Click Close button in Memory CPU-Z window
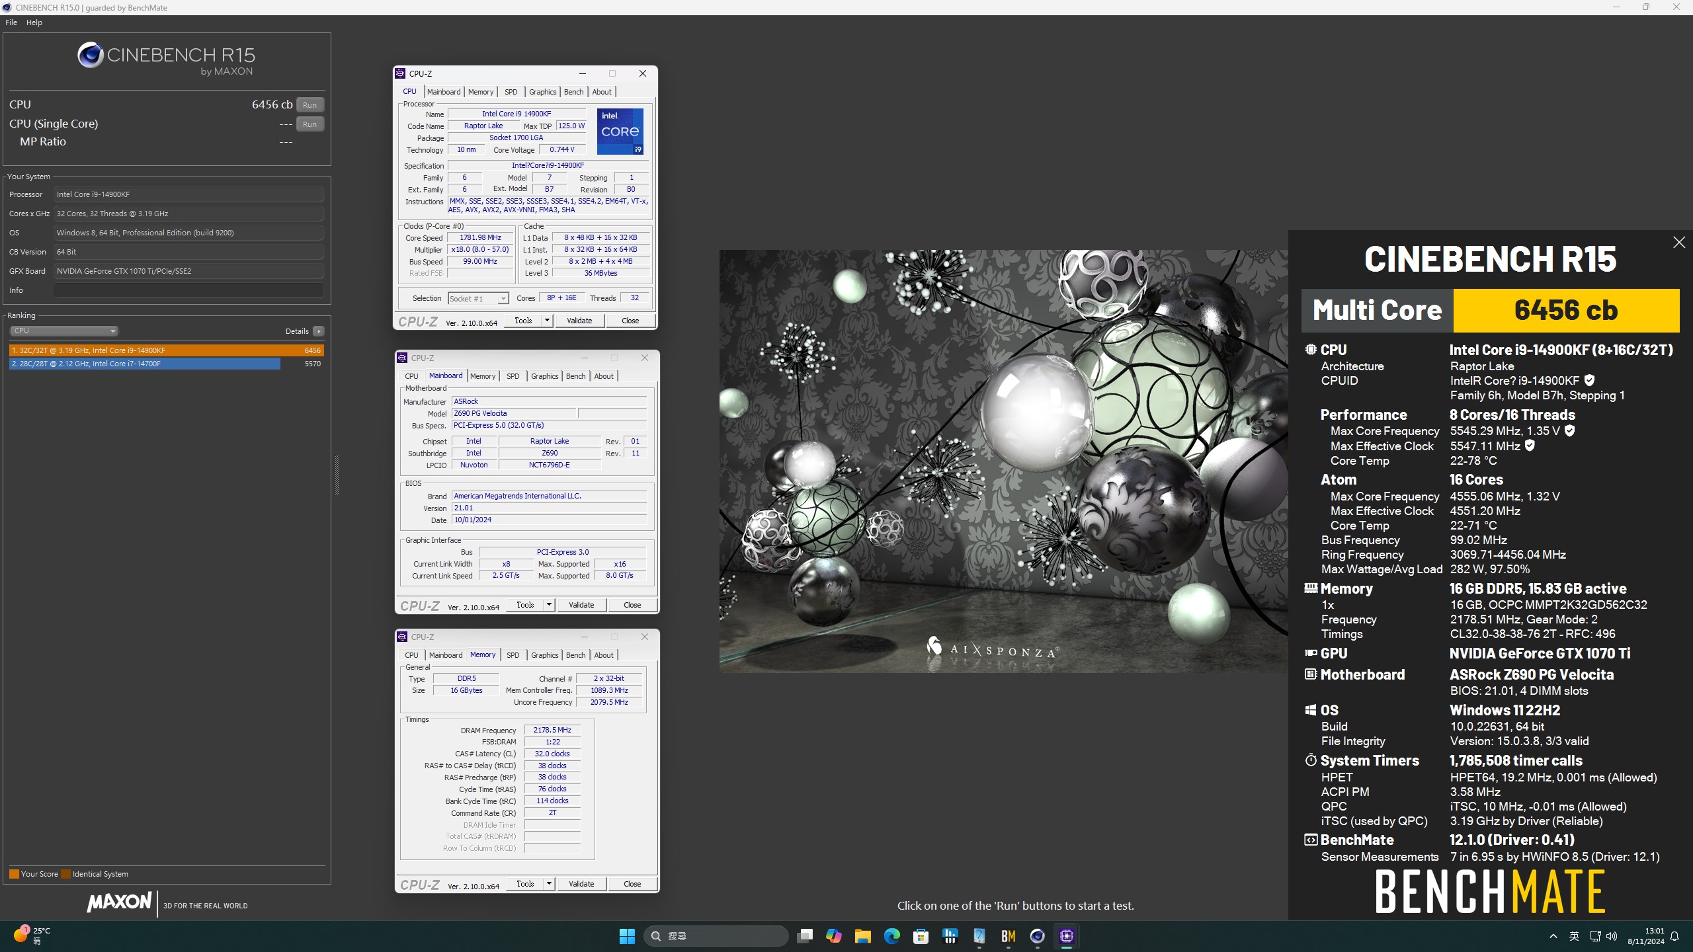Screen dimensions: 1693x952 pyautogui.click(x=632, y=884)
